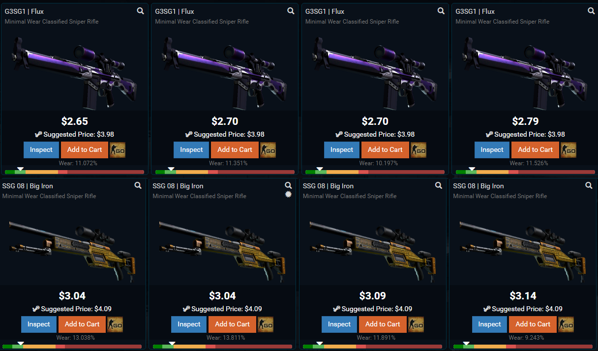This screenshot has height=351, width=598.
Task: Click magnifier icon on $3.09 Big Iron card
Action: coord(439,185)
